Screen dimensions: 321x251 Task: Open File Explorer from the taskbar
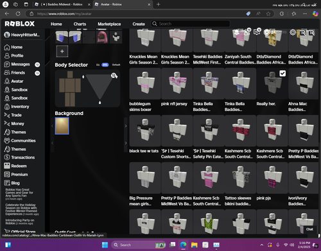(x=195, y=245)
